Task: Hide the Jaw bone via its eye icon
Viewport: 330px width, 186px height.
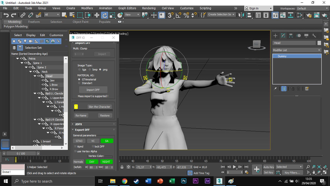Action: click(x=43, y=80)
